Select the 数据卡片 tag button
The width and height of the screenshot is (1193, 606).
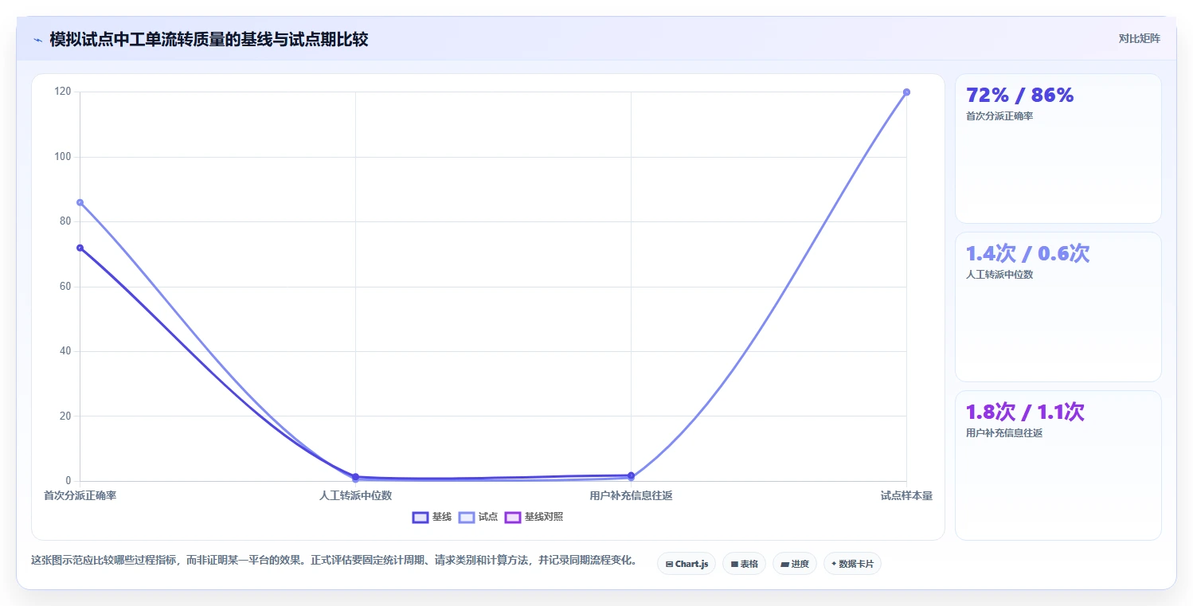pyautogui.click(x=852, y=564)
